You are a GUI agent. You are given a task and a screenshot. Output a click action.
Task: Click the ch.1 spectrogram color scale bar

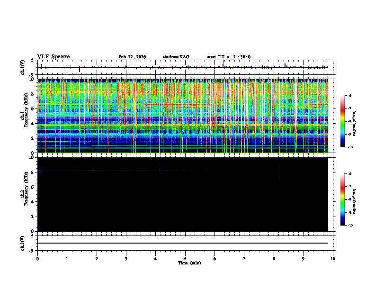(x=343, y=121)
